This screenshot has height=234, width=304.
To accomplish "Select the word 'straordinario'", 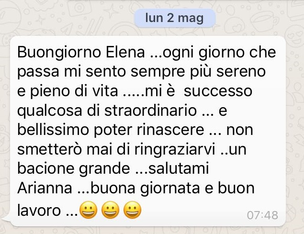I will (x=151, y=111).
